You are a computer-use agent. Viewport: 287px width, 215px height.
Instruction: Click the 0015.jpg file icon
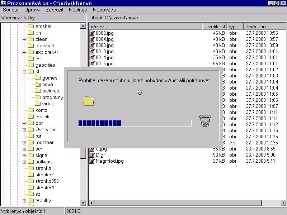pos(92,63)
